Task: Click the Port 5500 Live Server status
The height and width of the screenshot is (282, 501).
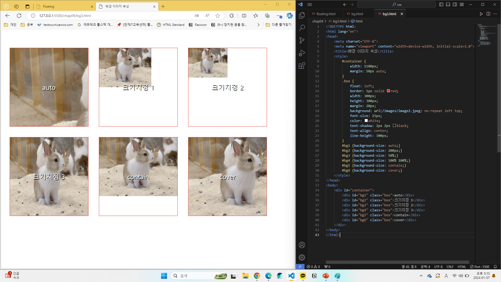Action: [480, 267]
